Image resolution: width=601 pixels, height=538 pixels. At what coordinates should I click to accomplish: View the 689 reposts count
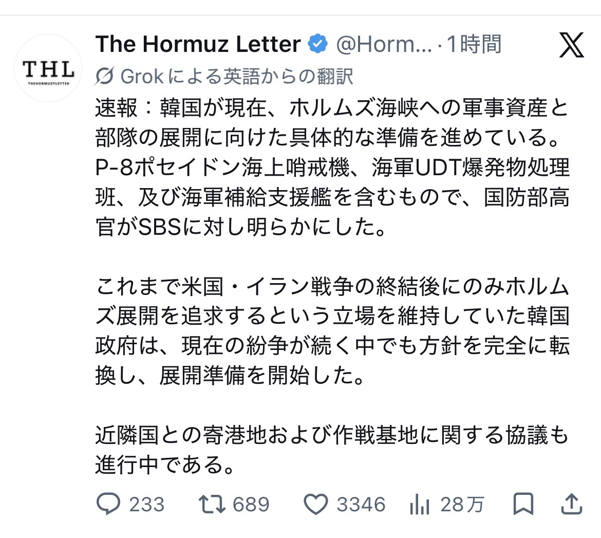251,504
